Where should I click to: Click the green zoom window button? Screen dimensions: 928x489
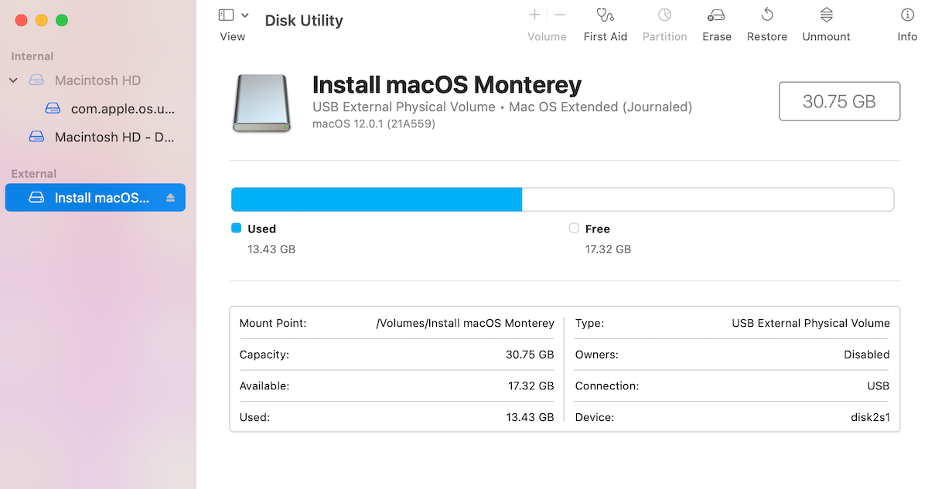pyautogui.click(x=62, y=20)
